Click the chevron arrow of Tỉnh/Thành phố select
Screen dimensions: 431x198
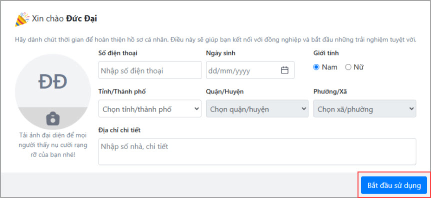[196, 108]
